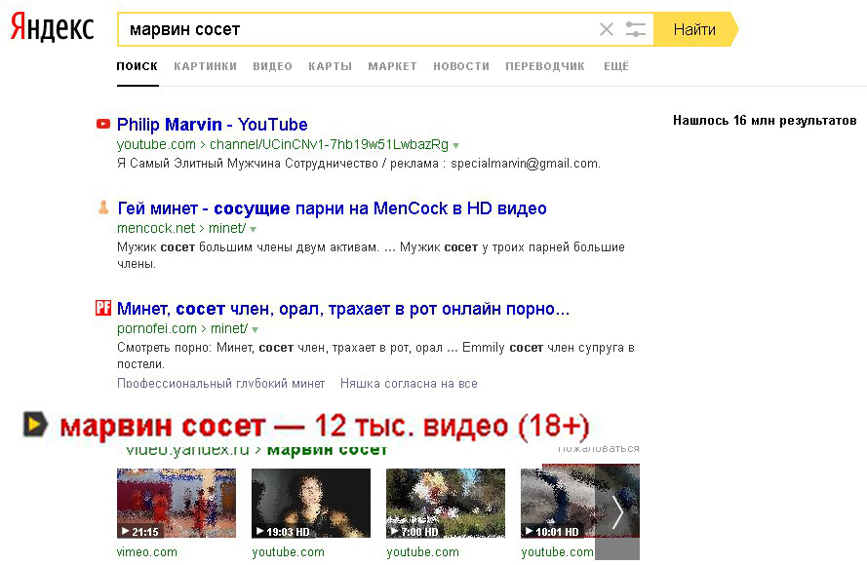Click the YouTube favicon beside Philip Marvin
Viewport: 867px width, 565px height.
tap(102, 124)
